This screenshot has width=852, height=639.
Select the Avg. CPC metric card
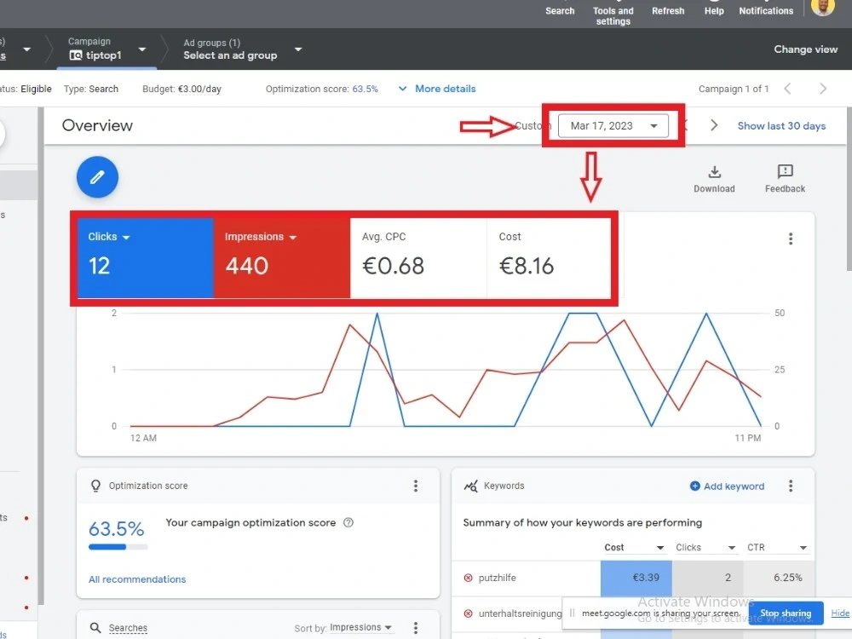[418, 258]
